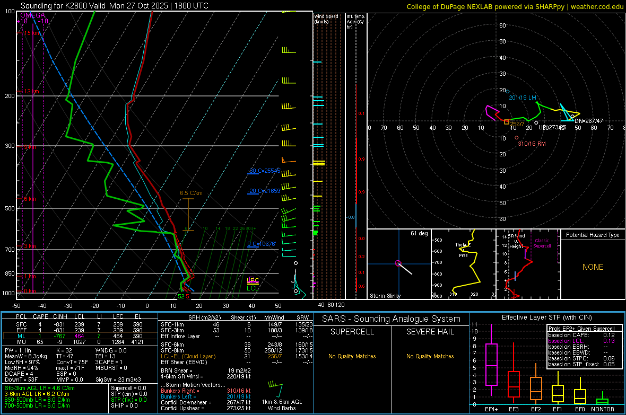This screenshot has height=415, width=626.
Task: Click the NONTOR axis label
Action: (603, 409)
